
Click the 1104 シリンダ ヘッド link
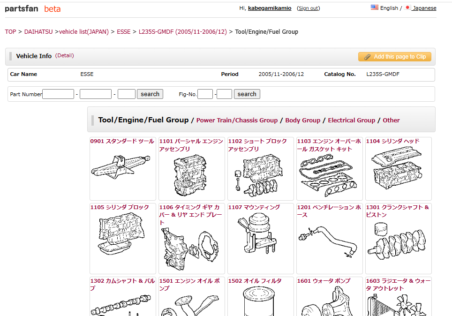[392, 141]
